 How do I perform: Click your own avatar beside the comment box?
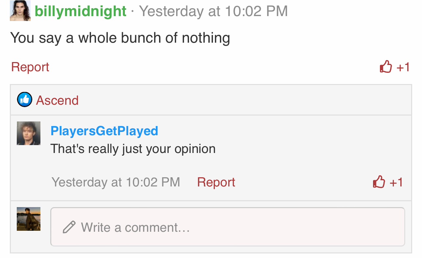tap(29, 219)
